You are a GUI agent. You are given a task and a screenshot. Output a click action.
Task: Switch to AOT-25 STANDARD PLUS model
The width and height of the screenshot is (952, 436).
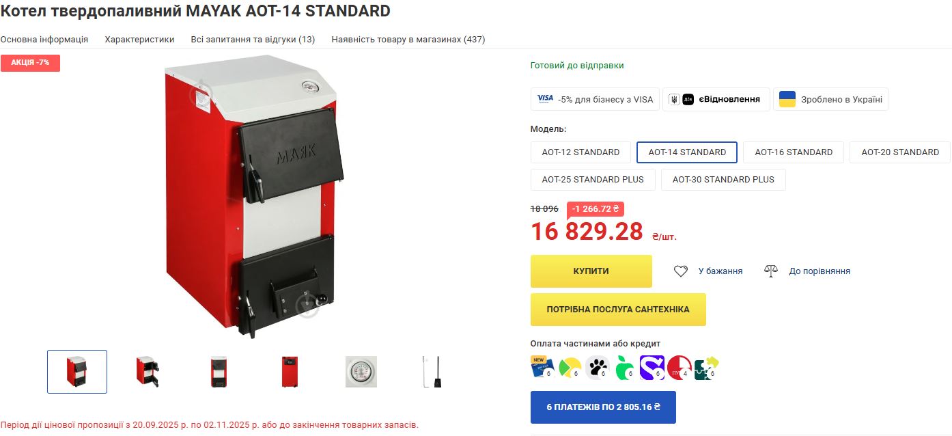click(593, 180)
